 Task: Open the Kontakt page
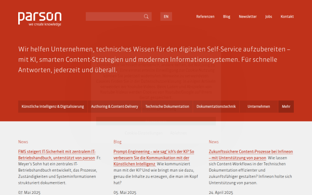[287, 17]
